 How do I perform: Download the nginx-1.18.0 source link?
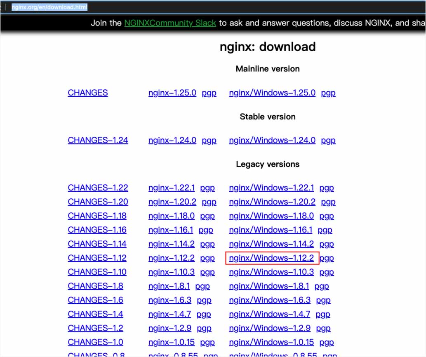tap(172, 216)
